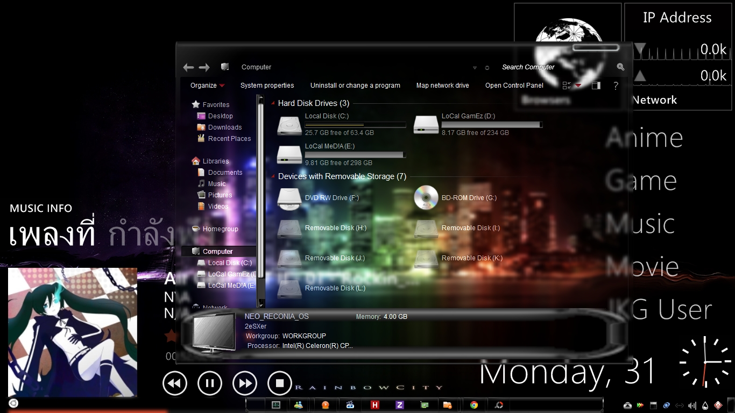
Task: Open the volume icon in system tray
Action: click(x=691, y=405)
